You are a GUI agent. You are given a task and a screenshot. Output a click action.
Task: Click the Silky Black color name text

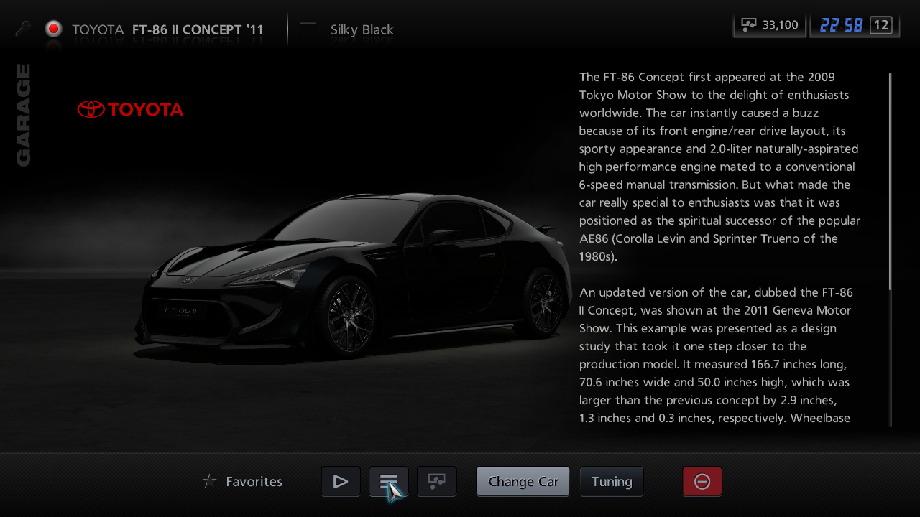click(x=362, y=30)
